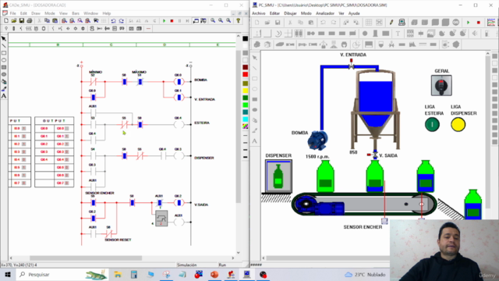
Task: Open the Dibujar menu in PC_SIMU
Action: 290,13
